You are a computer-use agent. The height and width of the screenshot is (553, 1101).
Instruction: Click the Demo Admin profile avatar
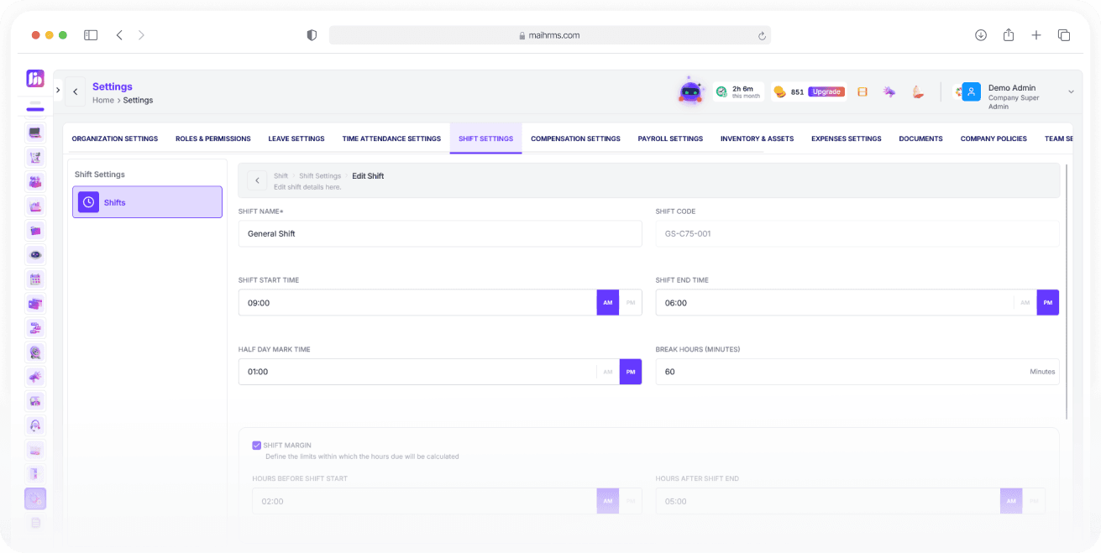(x=972, y=91)
